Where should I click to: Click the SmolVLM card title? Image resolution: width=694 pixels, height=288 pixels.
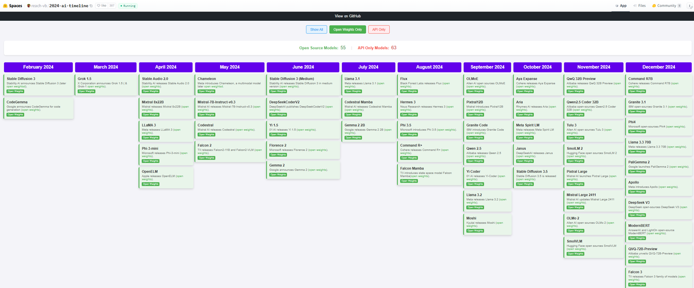[x=575, y=241]
